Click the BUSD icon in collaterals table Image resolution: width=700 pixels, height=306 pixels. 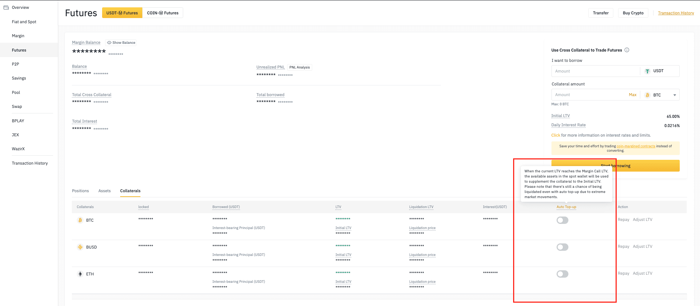click(80, 247)
